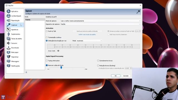Image resolution: width=178 pixels, height=100 pixels.
Task: Click the Suplementos label in sidebar
Action: 16,34
